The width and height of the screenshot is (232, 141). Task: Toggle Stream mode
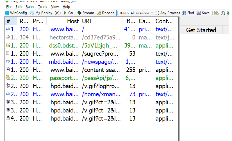(86, 13)
